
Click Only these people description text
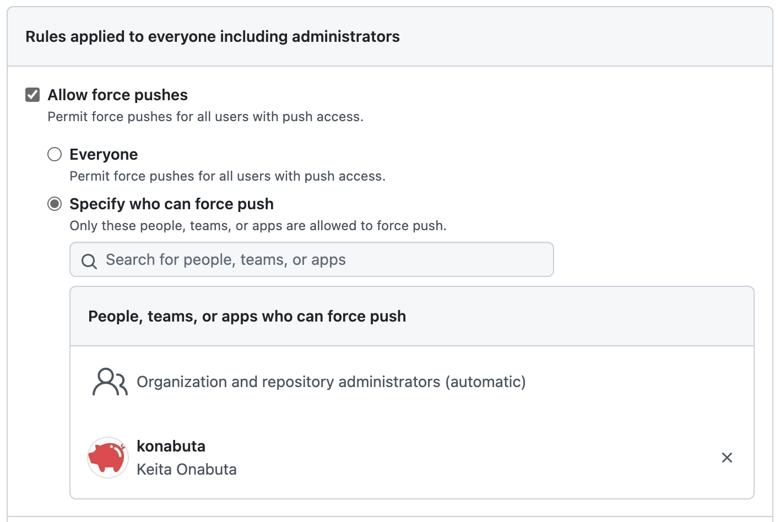coord(258,225)
